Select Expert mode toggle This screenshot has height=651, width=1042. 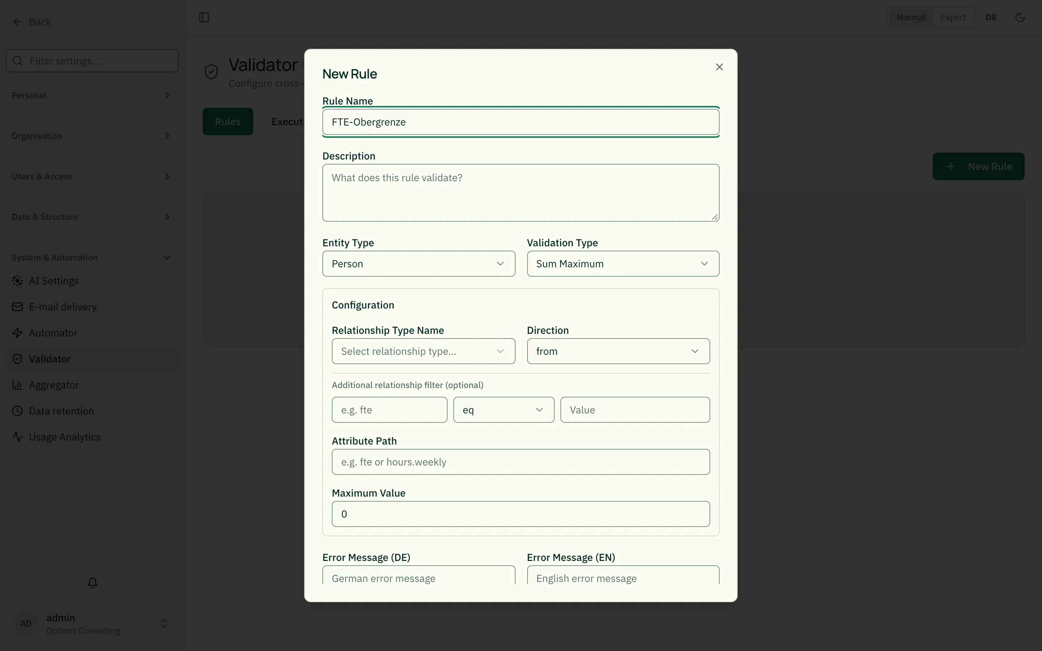pyautogui.click(x=952, y=17)
